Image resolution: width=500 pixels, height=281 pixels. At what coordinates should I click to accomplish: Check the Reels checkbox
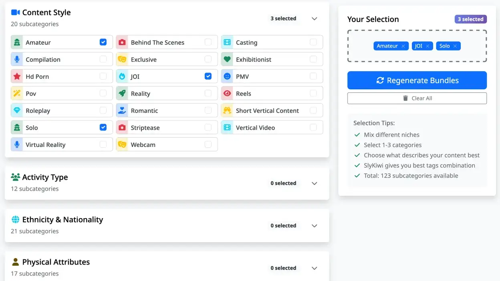tap(313, 93)
